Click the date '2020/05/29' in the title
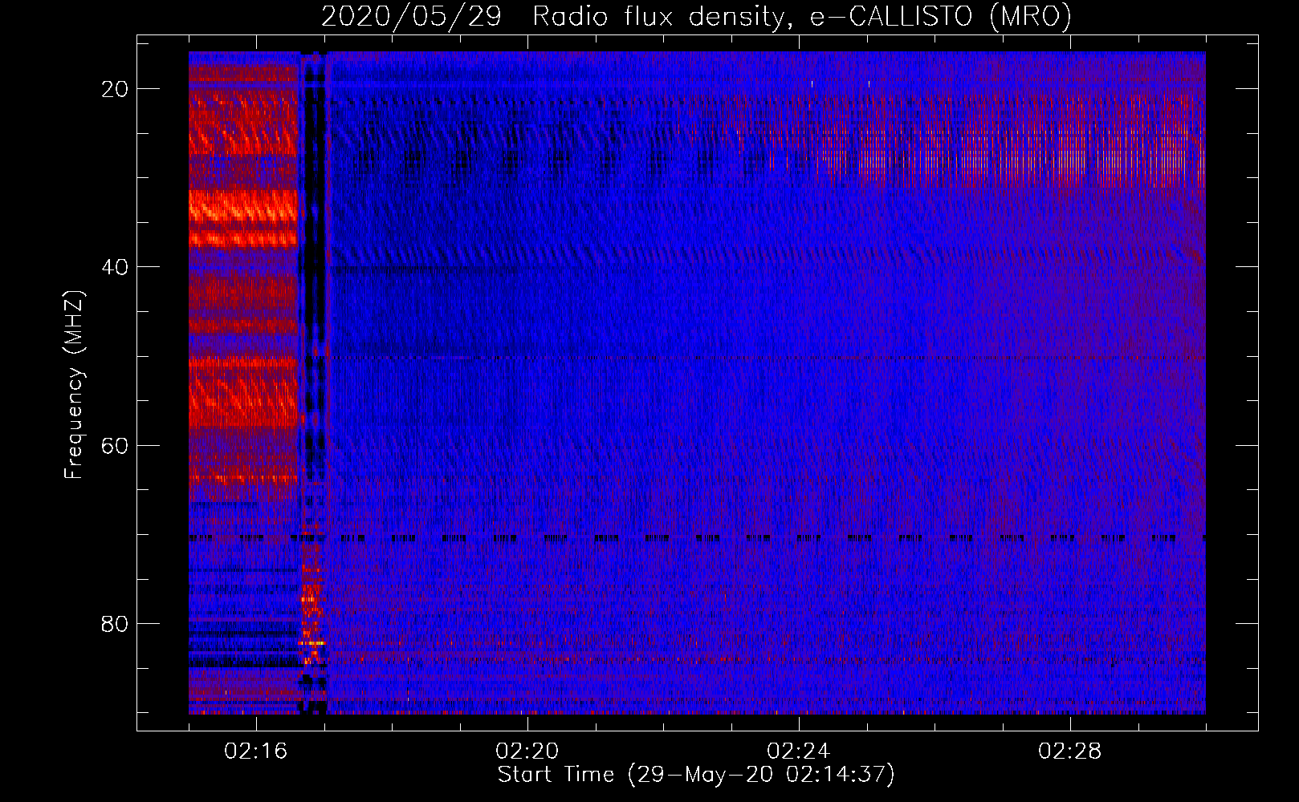The width and height of the screenshot is (1299, 802). [x=411, y=16]
